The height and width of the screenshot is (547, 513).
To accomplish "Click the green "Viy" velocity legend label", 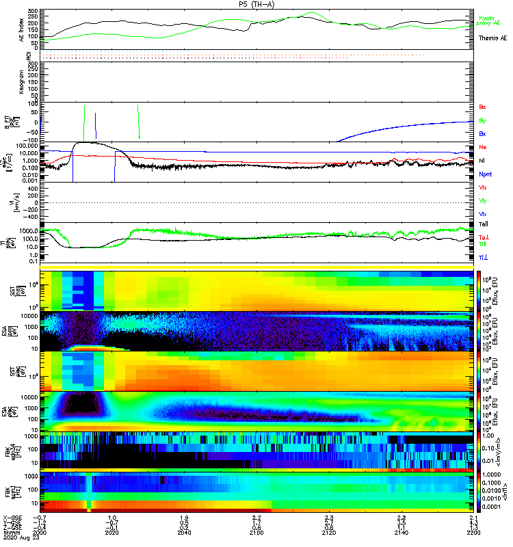I will 482,201.
